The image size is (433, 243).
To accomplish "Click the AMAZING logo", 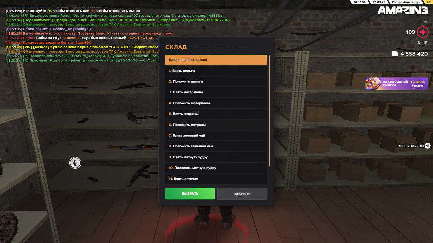I will point(403,10).
